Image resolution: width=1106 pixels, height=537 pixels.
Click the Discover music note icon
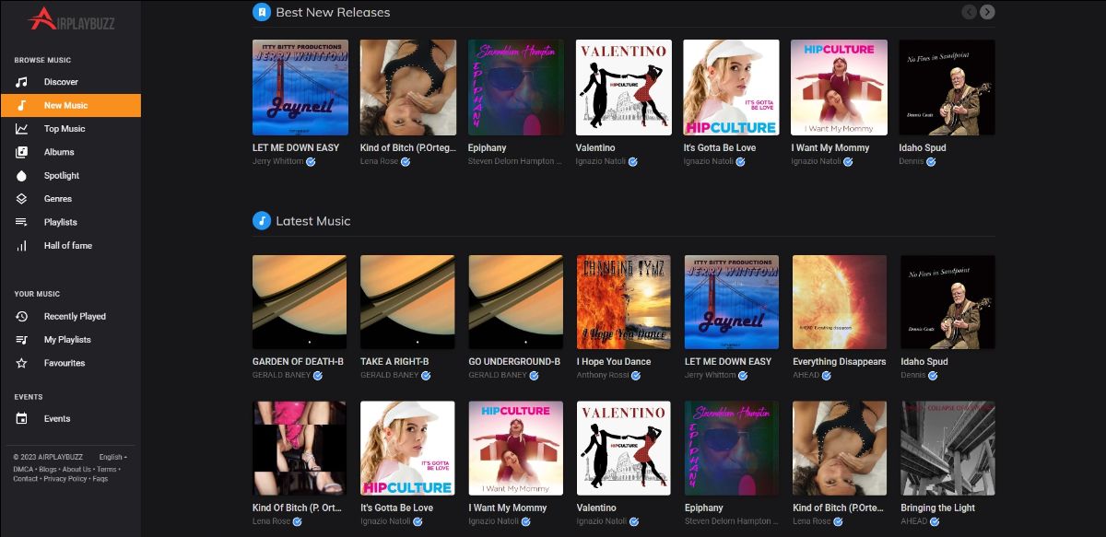click(x=22, y=82)
